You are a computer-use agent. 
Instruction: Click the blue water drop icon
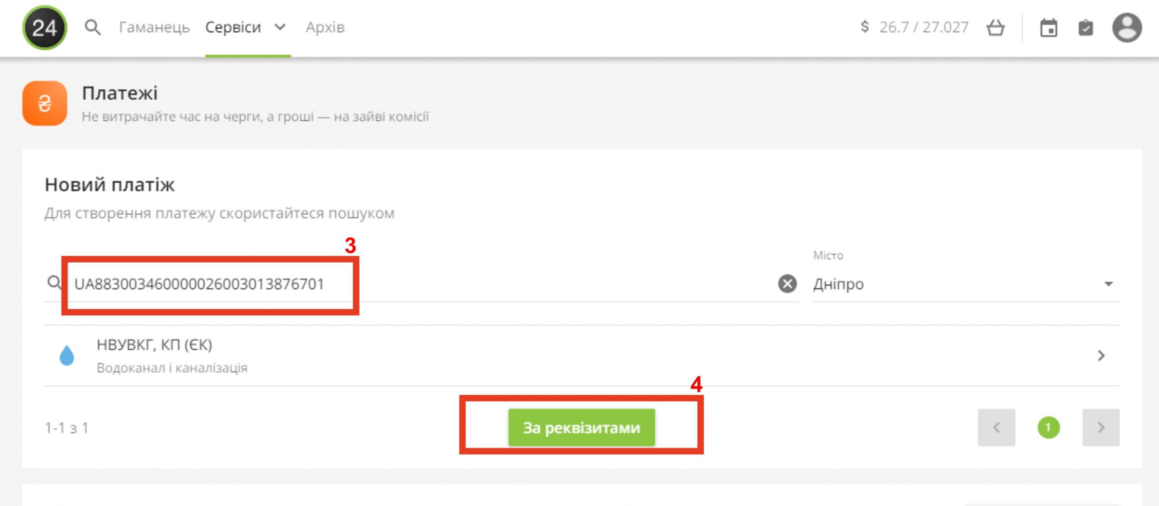click(67, 356)
